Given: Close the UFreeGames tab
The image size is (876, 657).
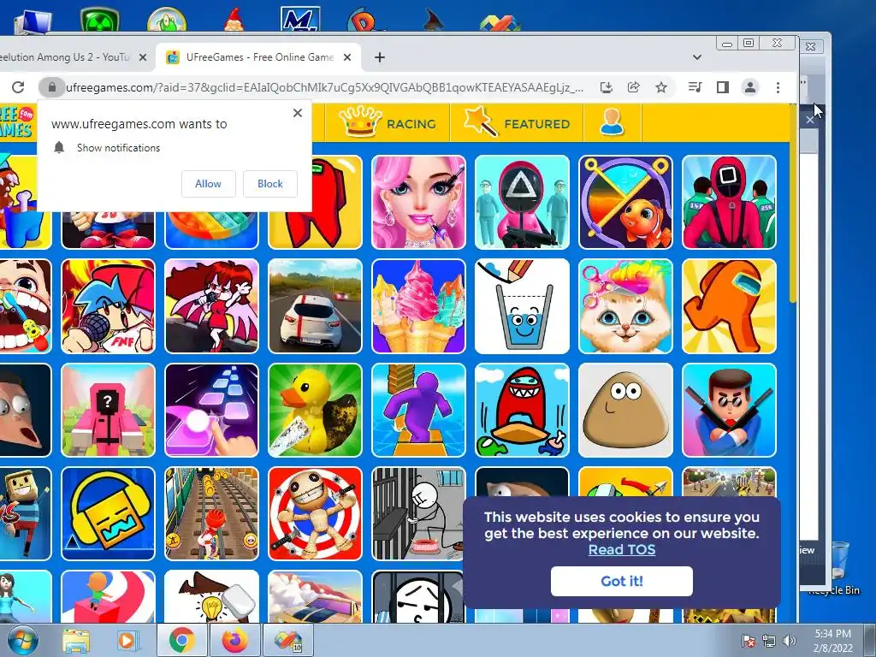Looking at the screenshot, I should coord(347,57).
